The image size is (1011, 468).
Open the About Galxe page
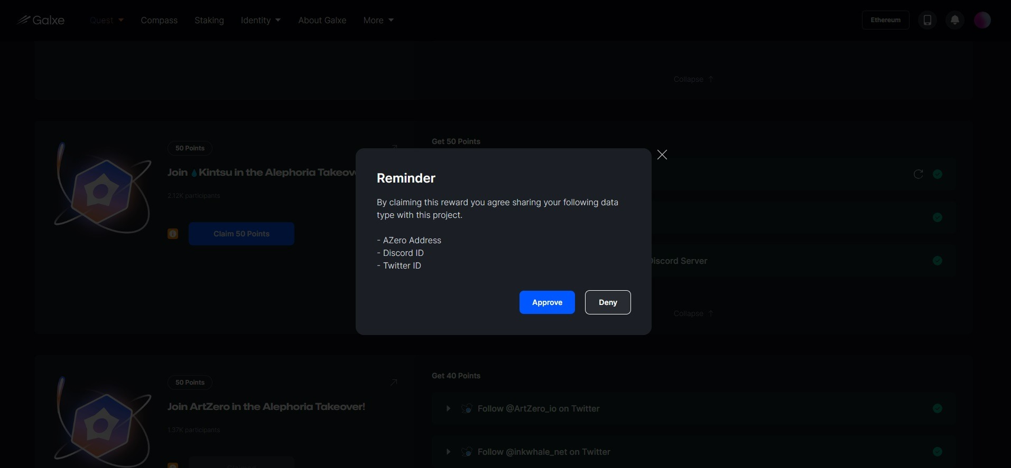(322, 20)
